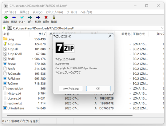Go up one folder with the arrow icon
166x126 pixels.
point(4,28)
